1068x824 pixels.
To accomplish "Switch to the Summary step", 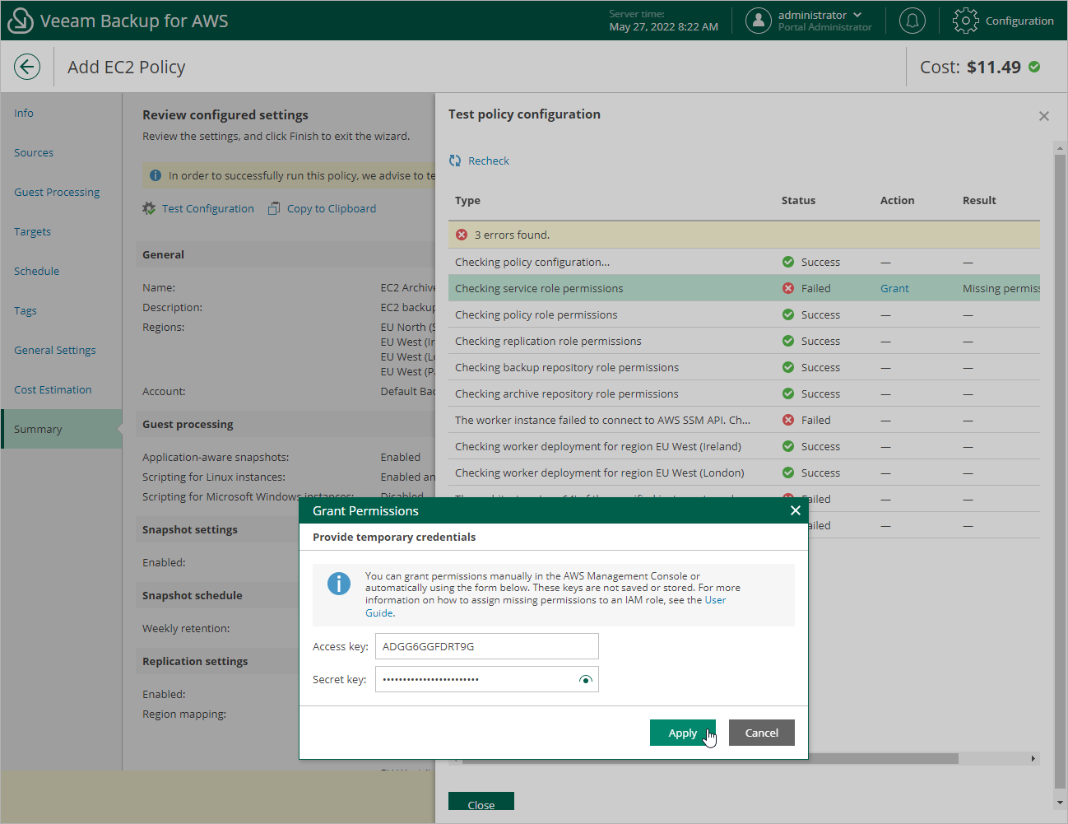I will (39, 428).
